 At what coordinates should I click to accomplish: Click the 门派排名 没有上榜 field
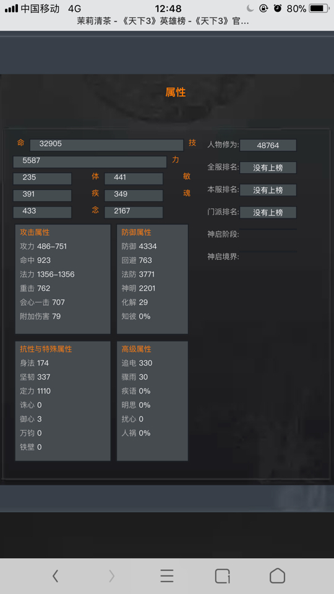pyautogui.click(x=268, y=212)
